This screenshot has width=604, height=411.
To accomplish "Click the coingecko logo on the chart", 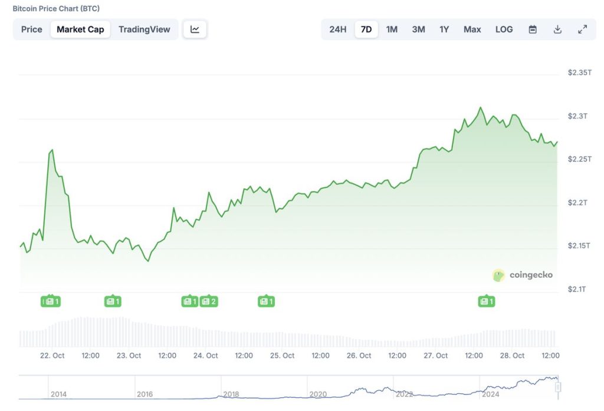I will [x=523, y=274].
